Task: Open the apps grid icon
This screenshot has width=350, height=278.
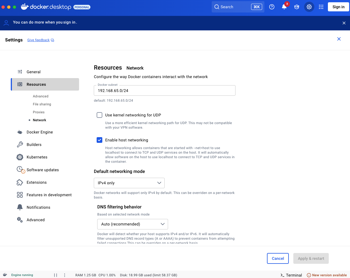Action: (x=321, y=7)
